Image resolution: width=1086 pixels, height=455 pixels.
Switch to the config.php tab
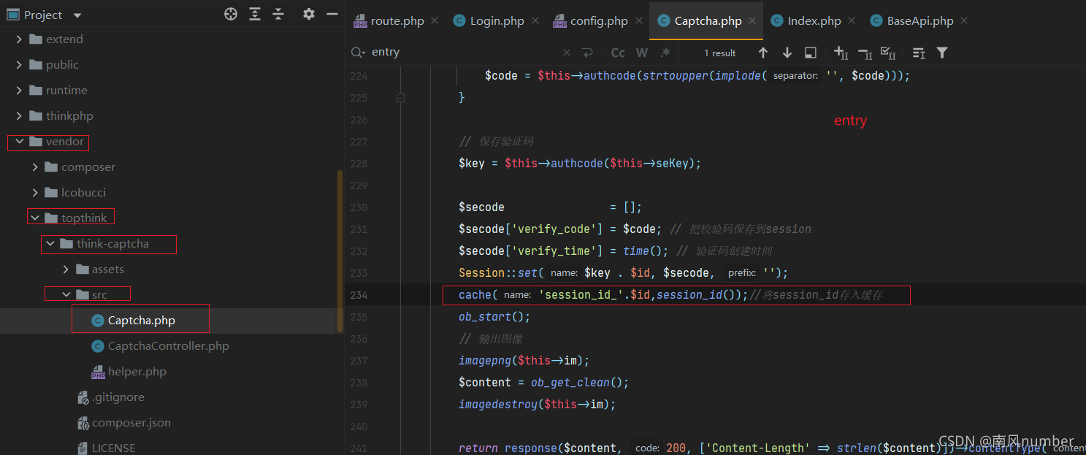coord(599,21)
